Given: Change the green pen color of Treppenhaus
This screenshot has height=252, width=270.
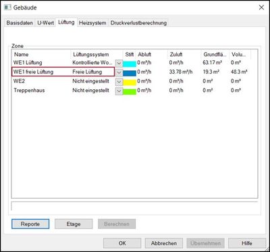Looking at the screenshot, I should (130, 92).
